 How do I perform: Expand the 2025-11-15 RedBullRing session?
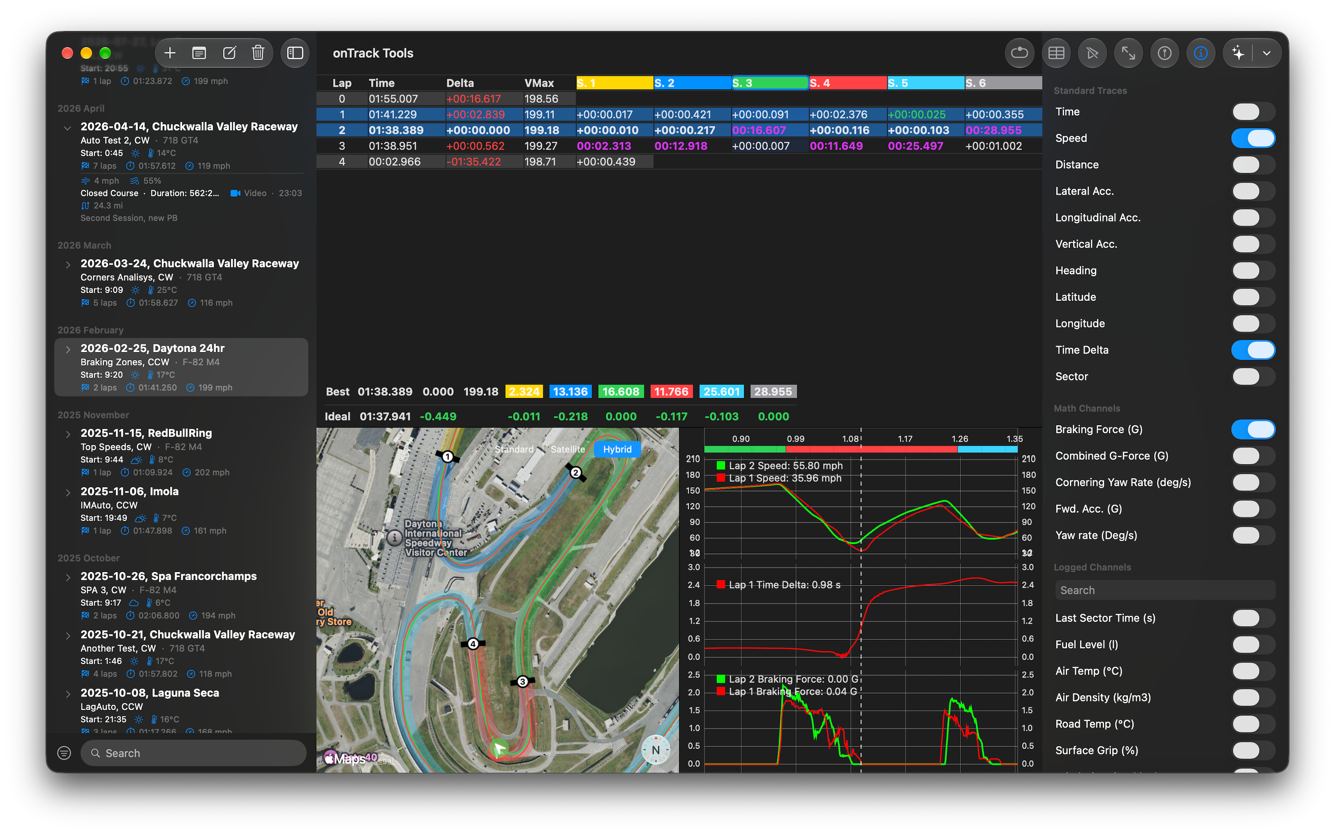[67, 435]
